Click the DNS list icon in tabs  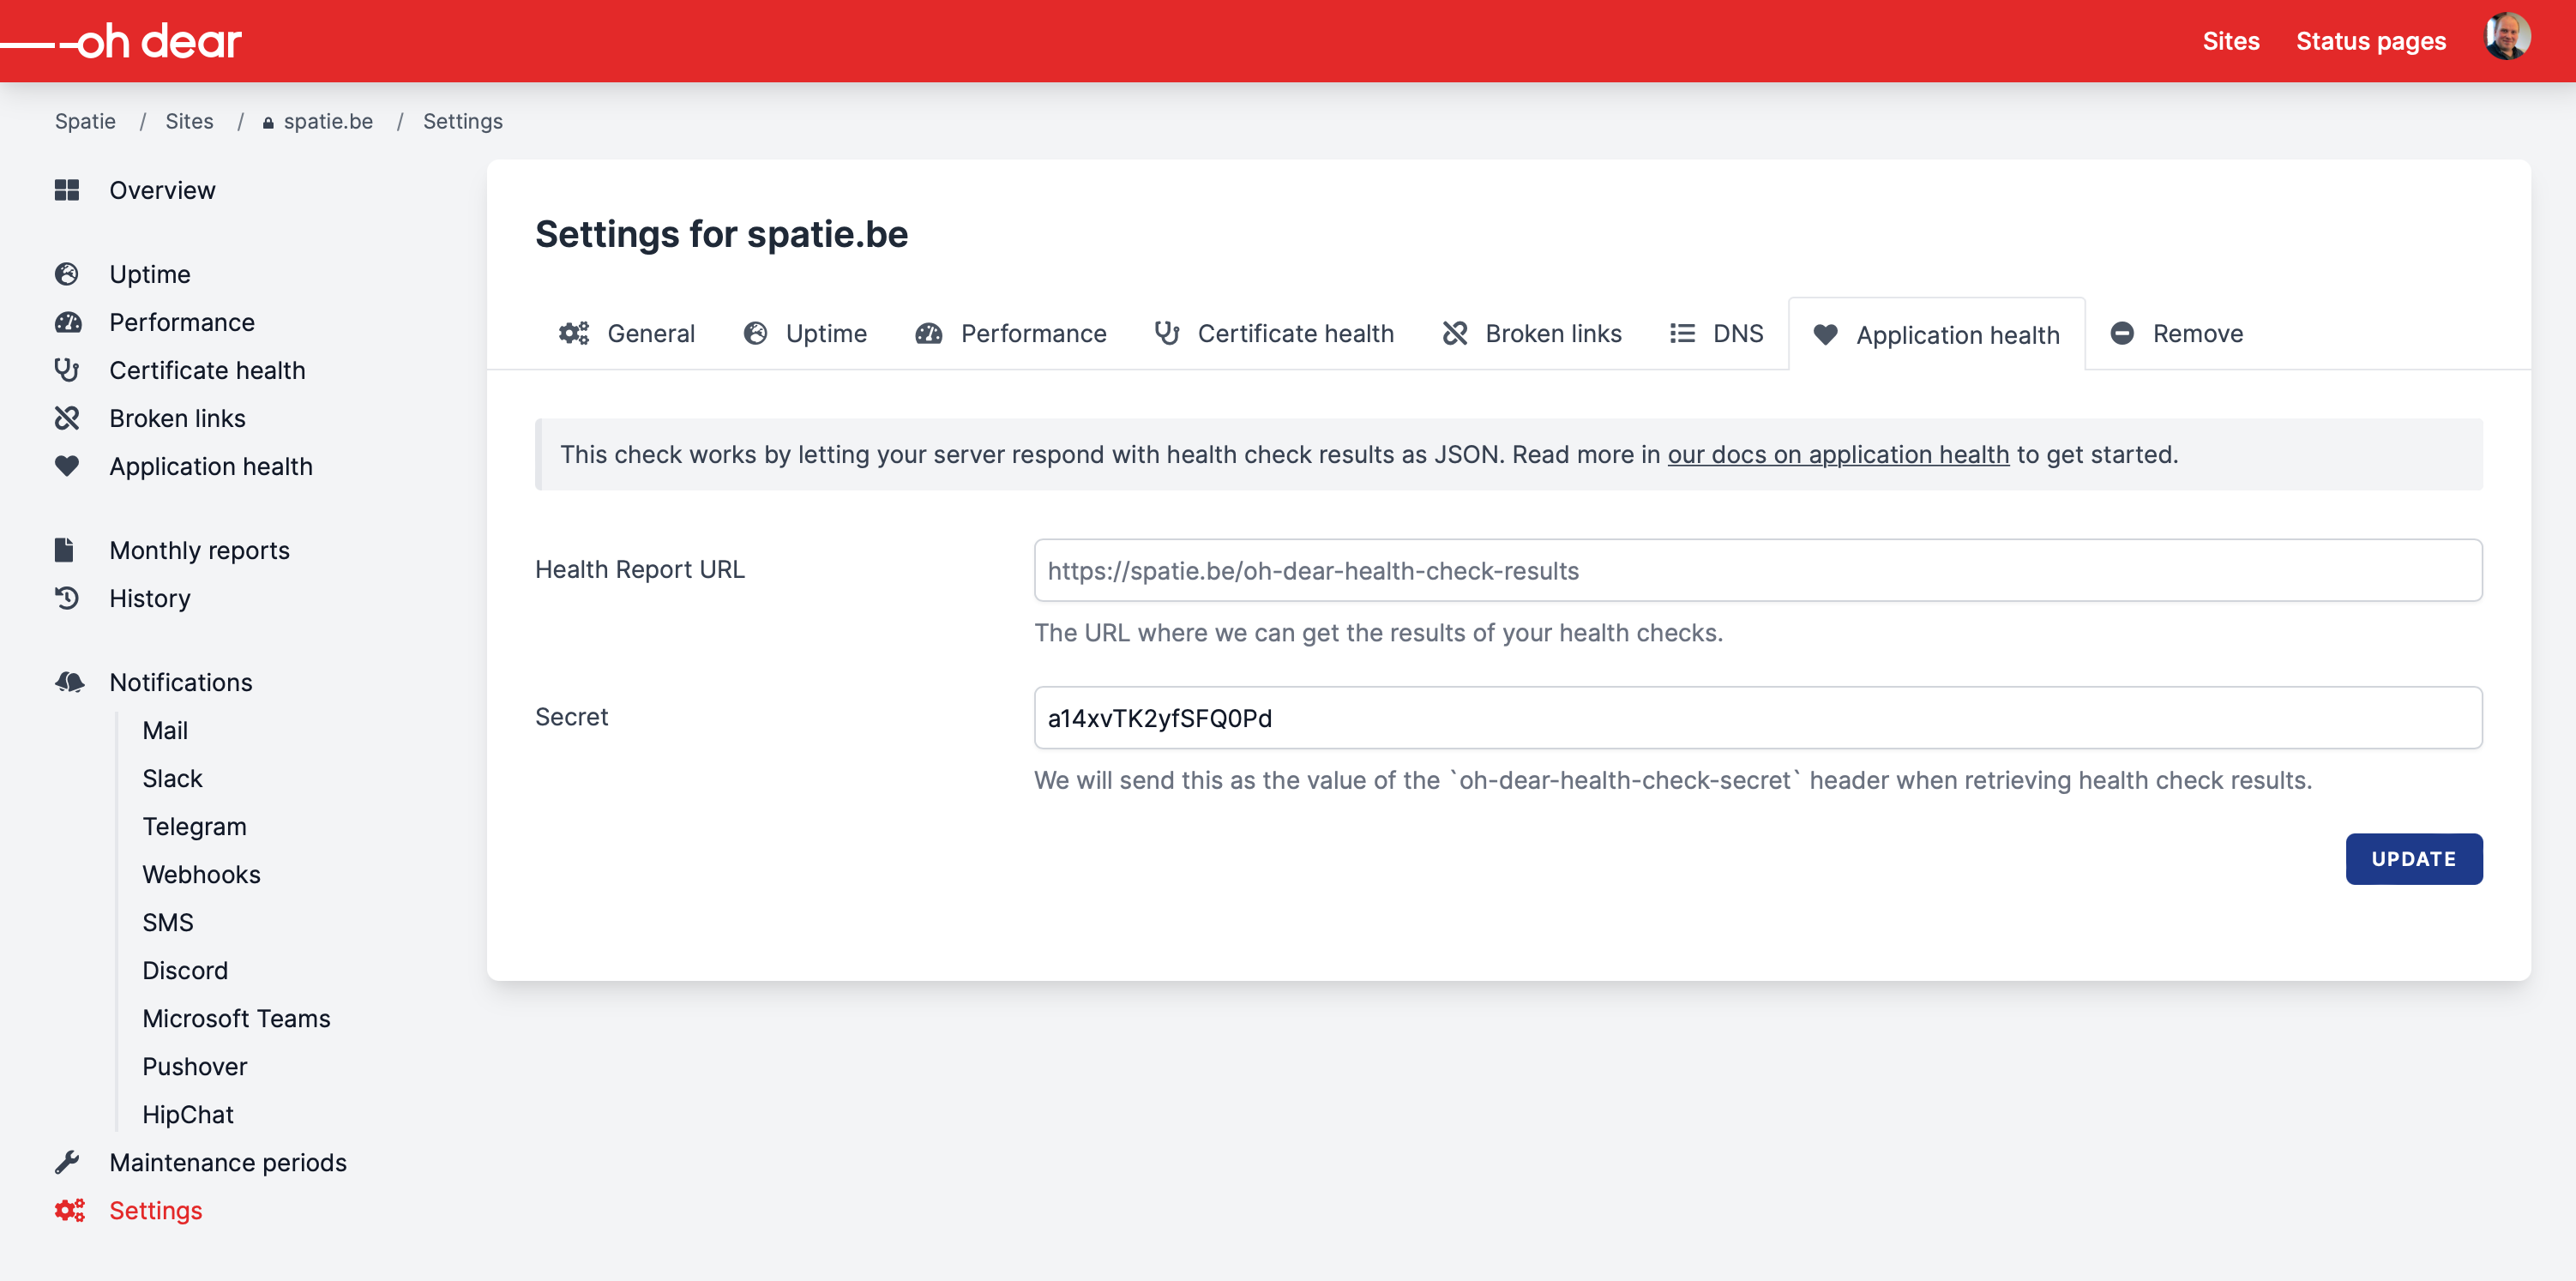1683,333
